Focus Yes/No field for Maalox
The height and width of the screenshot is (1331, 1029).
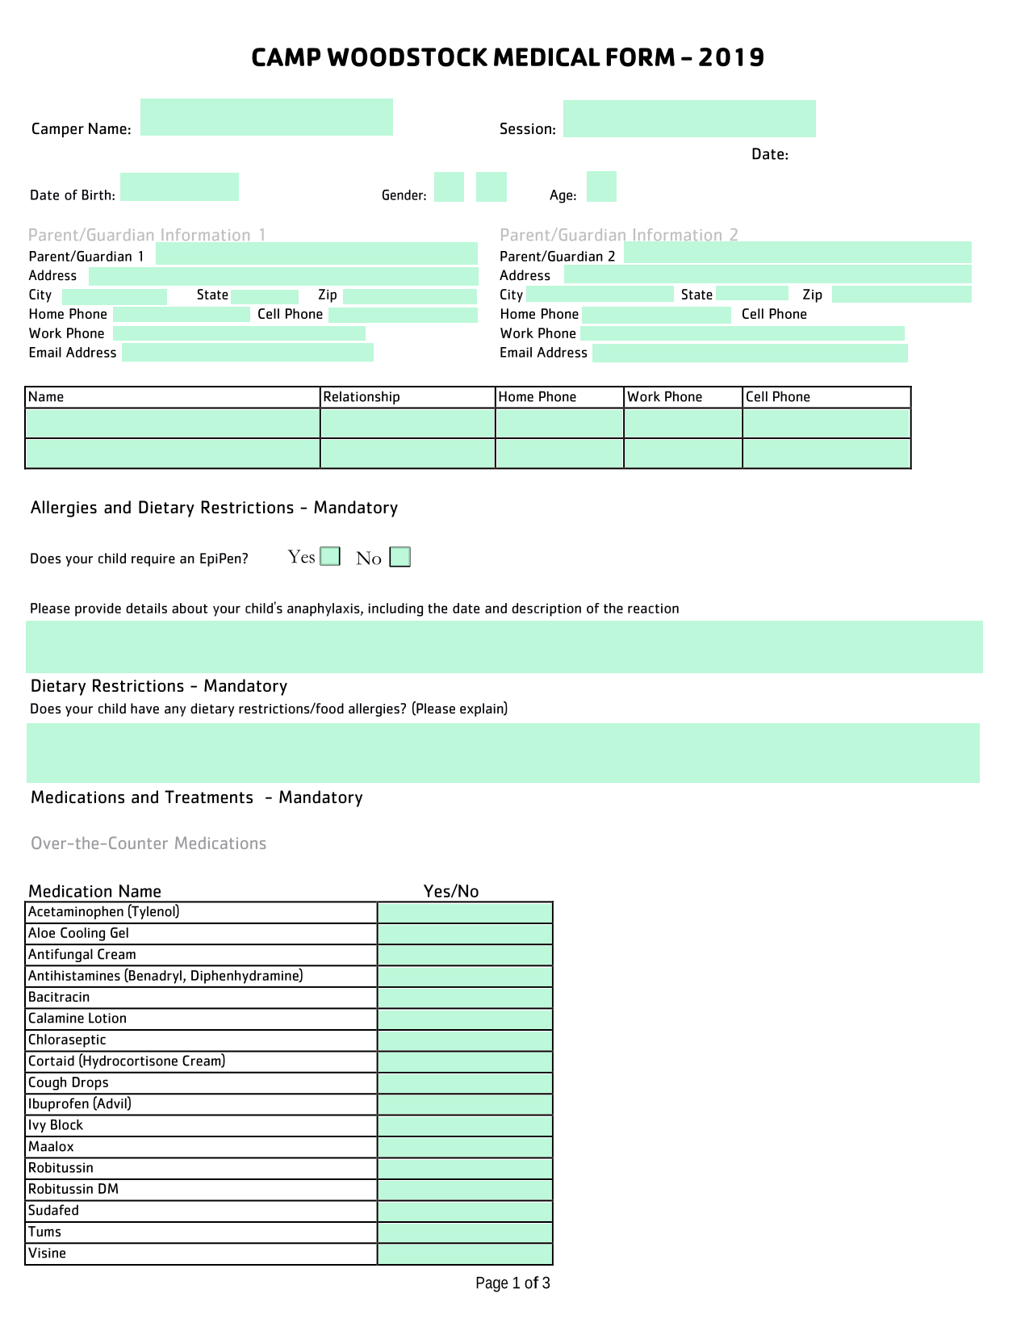pyautogui.click(x=465, y=1148)
